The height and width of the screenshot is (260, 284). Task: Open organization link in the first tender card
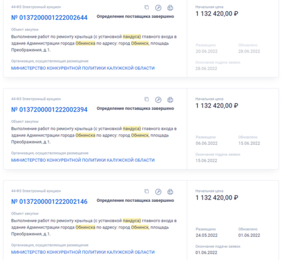point(83,68)
